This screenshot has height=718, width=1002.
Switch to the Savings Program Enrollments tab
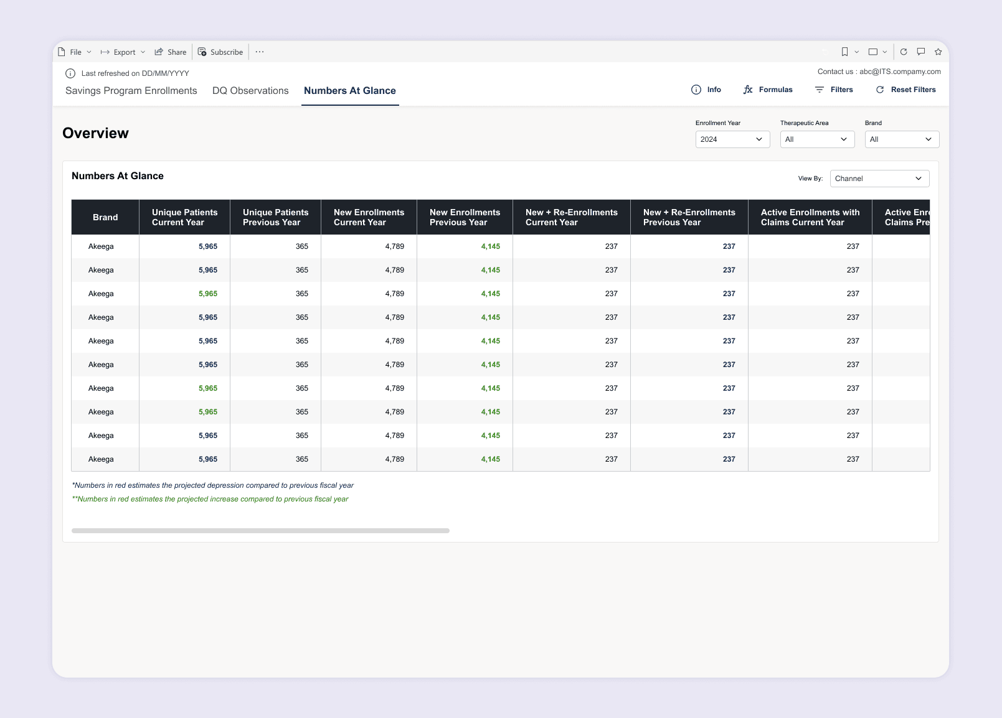click(131, 91)
